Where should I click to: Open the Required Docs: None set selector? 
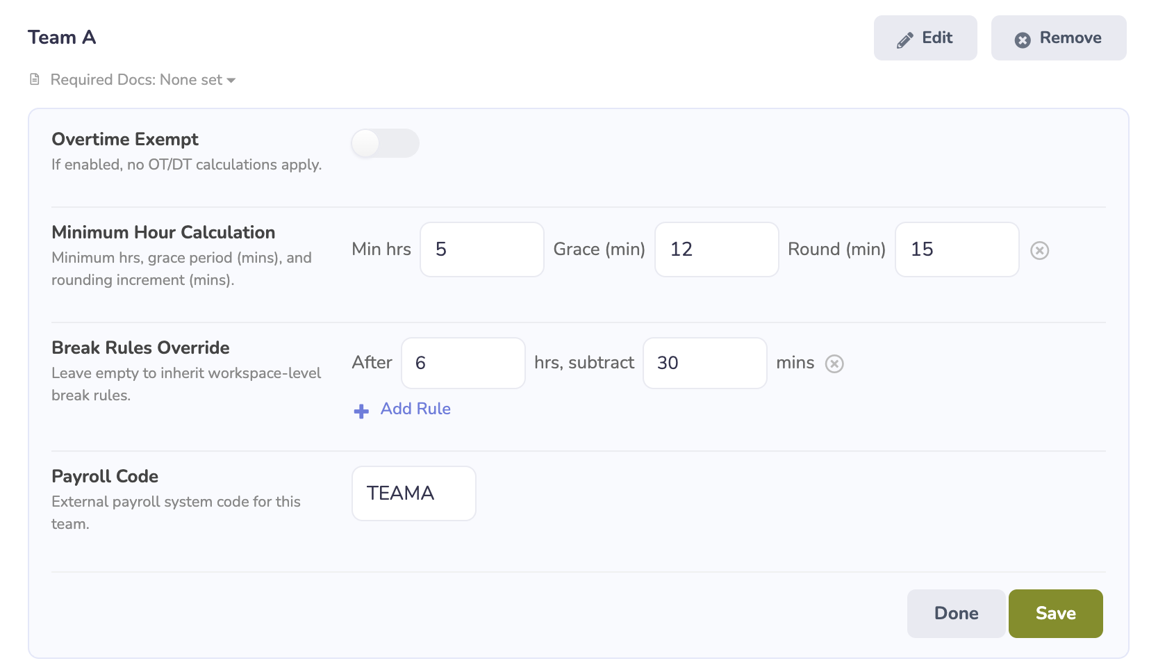click(136, 80)
